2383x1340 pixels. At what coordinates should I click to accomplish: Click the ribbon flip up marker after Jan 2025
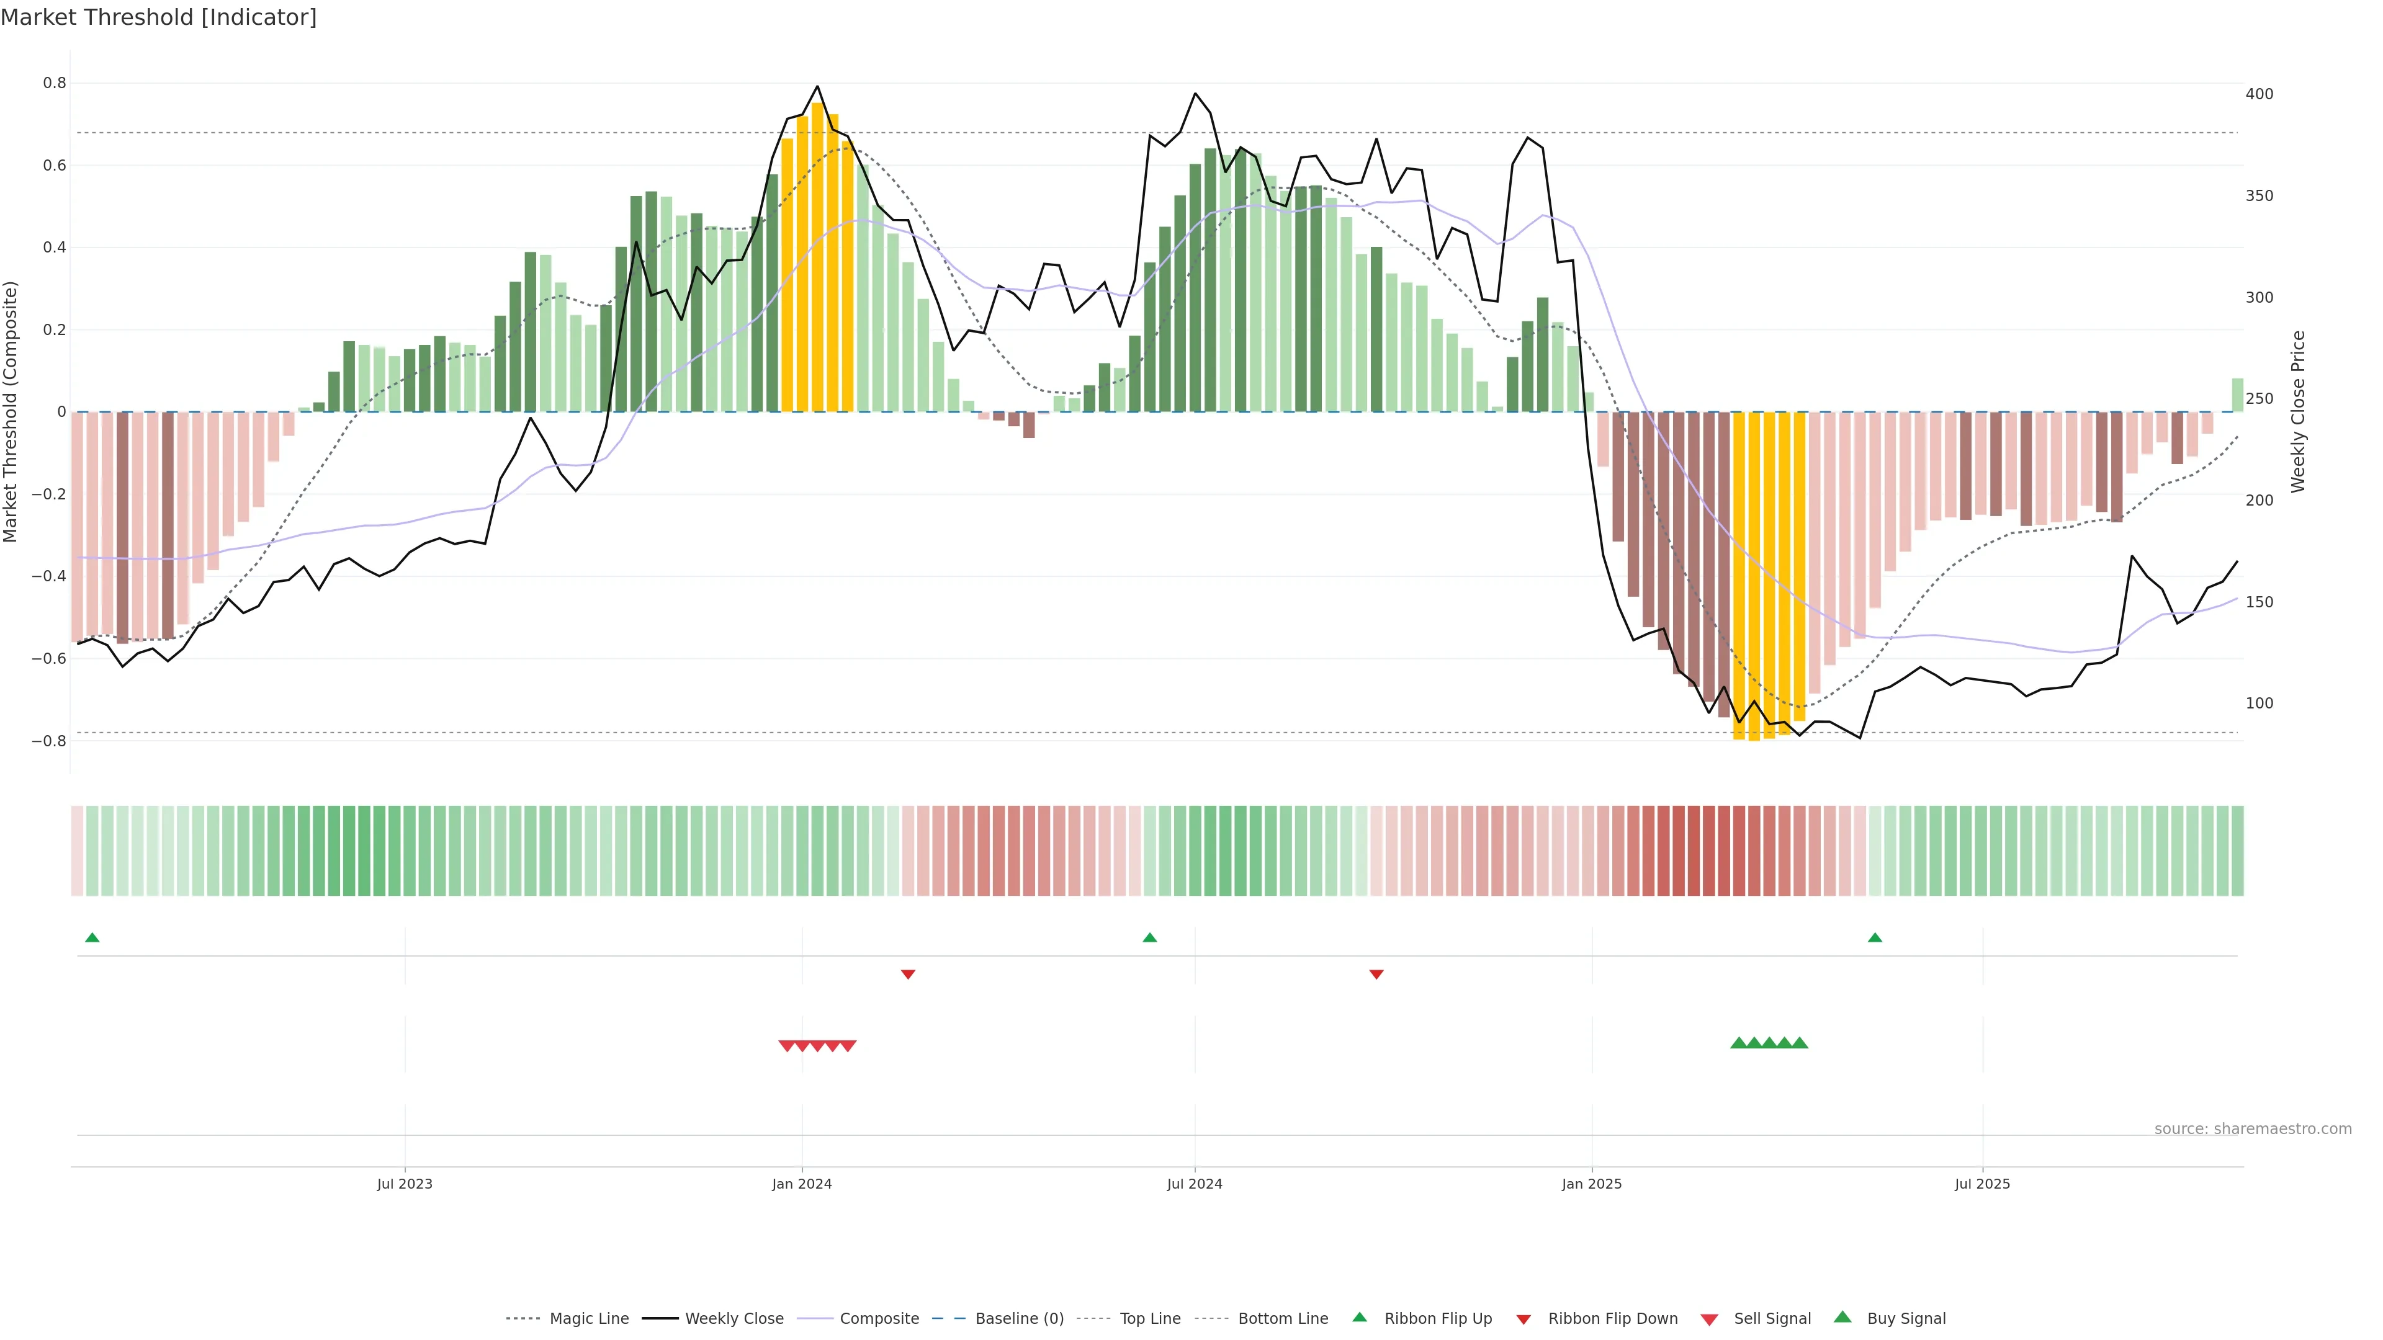1874,938
